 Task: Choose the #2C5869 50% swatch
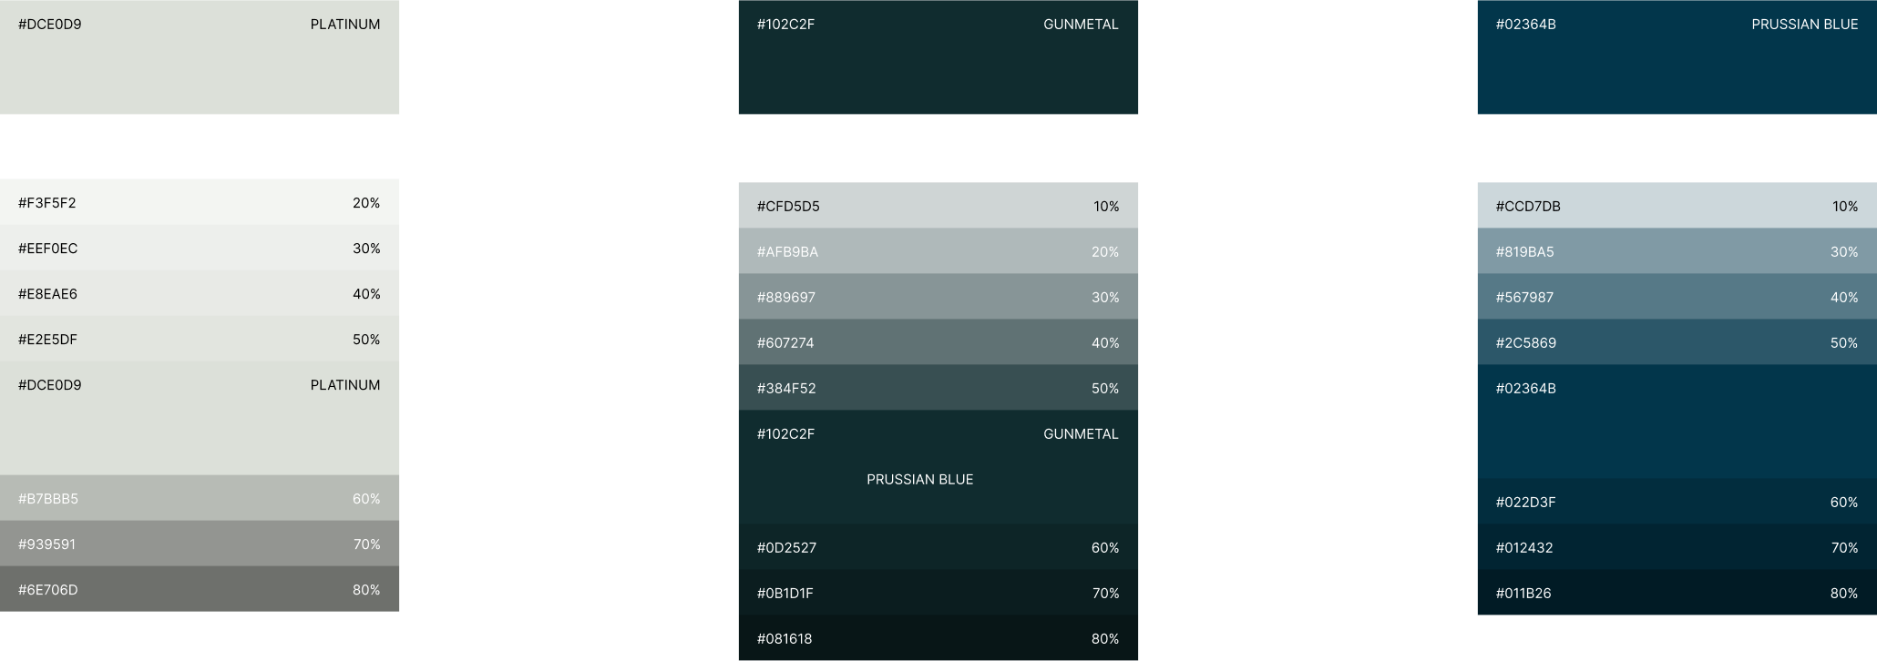point(1677,342)
